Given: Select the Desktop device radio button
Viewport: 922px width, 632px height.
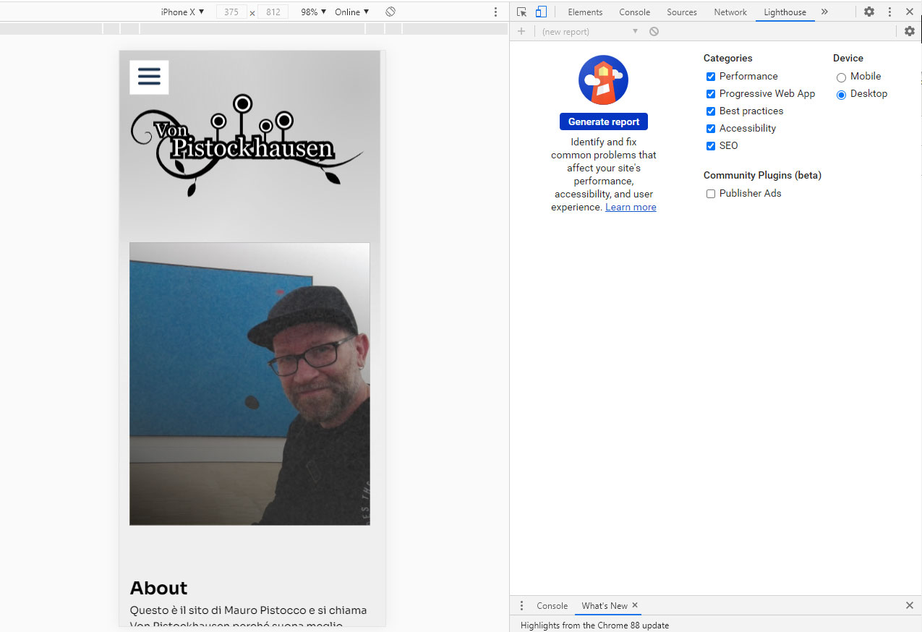Looking at the screenshot, I should (841, 95).
